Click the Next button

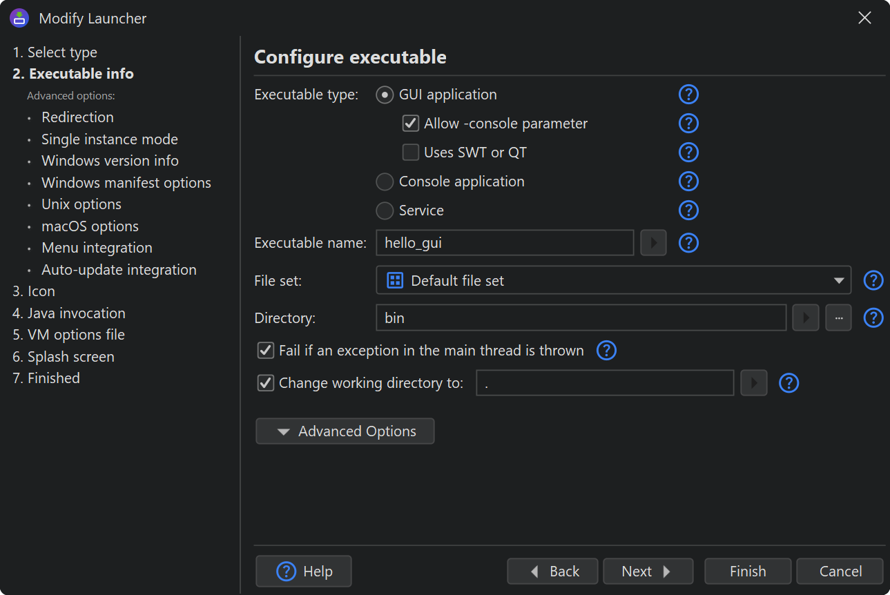pos(647,572)
